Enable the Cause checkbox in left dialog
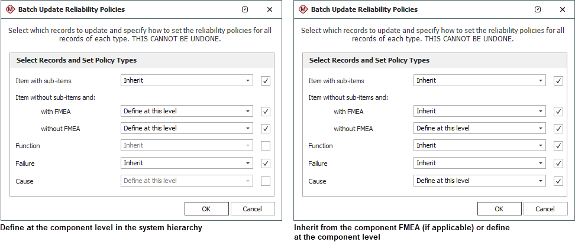The height and width of the screenshot is (242, 575). [266, 181]
